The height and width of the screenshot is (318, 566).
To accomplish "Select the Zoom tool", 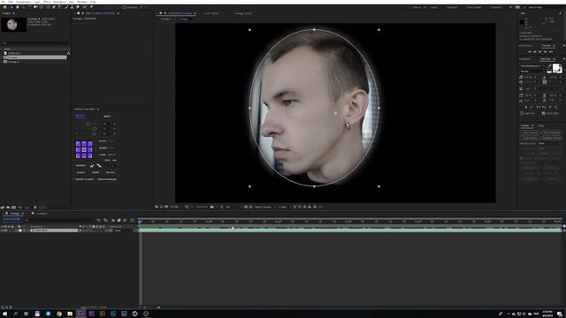I will pyautogui.click(x=23, y=7).
